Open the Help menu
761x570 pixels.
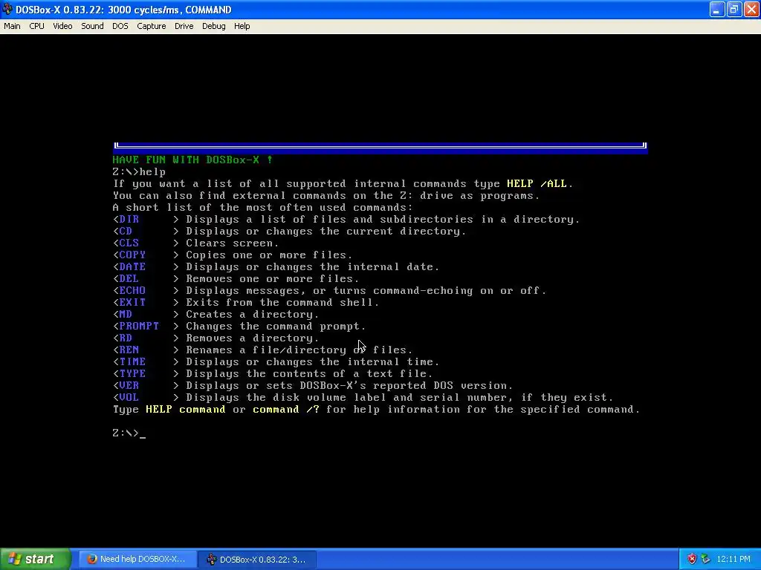(x=242, y=26)
